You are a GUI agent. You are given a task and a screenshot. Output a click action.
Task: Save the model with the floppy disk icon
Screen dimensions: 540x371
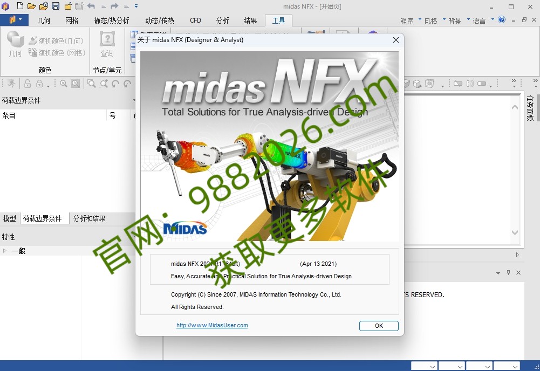click(x=56, y=6)
